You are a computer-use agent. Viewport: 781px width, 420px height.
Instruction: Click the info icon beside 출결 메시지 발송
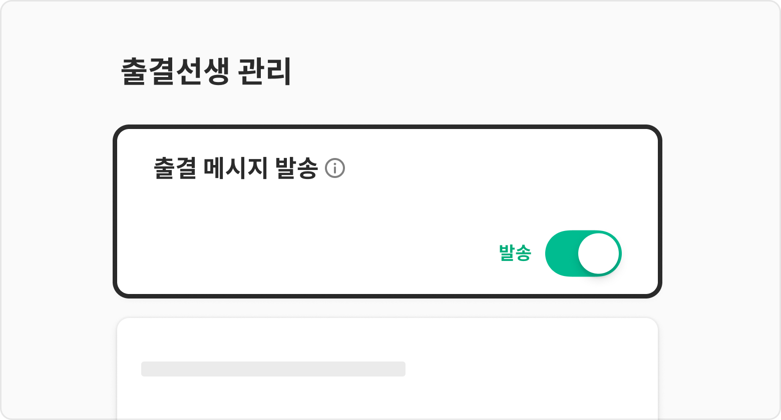pos(335,168)
